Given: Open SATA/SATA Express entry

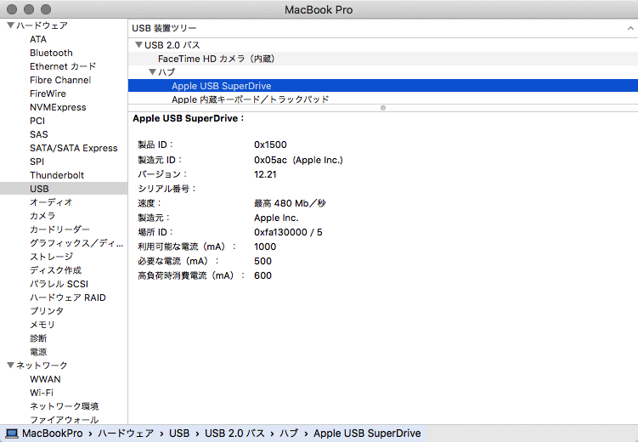Looking at the screenshot, I should point(74,148).
